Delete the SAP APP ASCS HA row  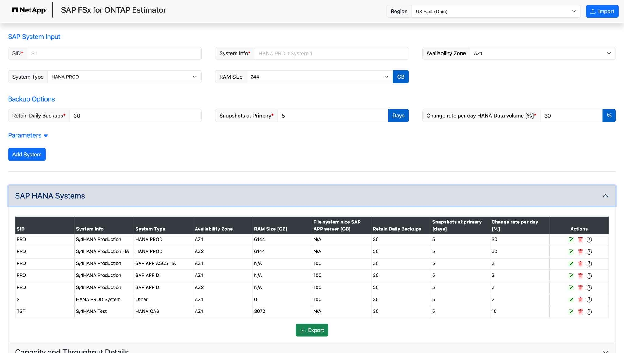(580, 264)
